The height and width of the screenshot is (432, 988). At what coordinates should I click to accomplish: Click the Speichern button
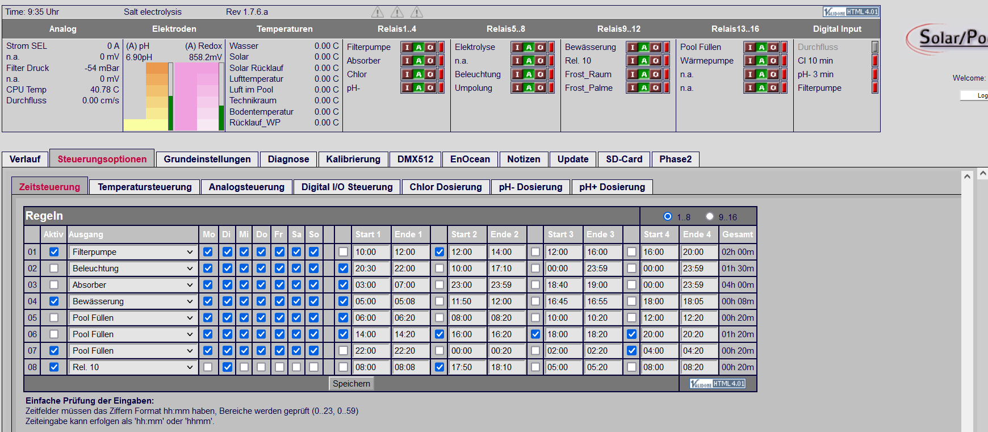click(351, 384)
